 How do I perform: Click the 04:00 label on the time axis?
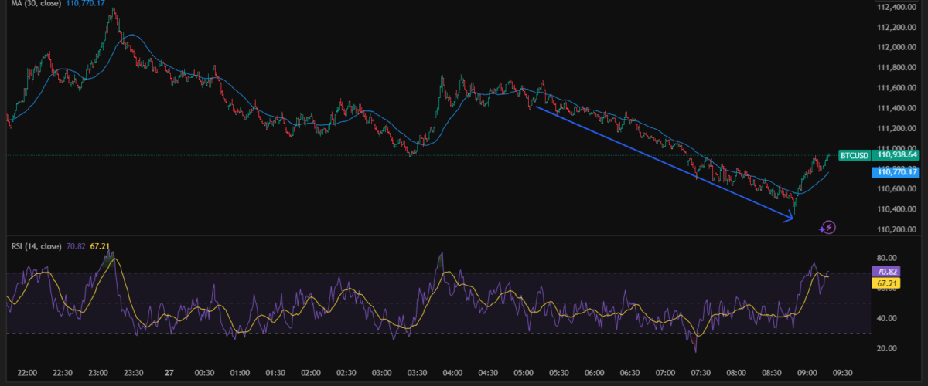click(x=452, y=372)
